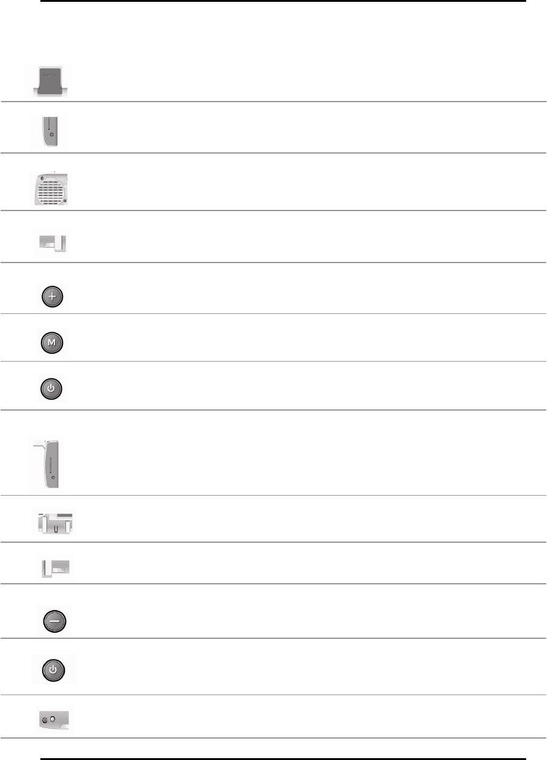The width and height of the screenshot is (547, 760).
Task: Toggle the power button beneath the minus button
Action: 54,669
